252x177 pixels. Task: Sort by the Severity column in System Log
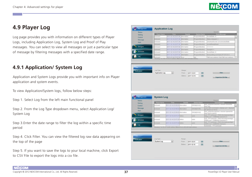[185, 102]
